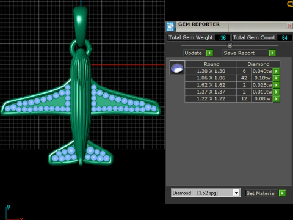Viewport: 293px width, 220px height.
Task: Click the green arrow next to Set Material
Action: click(x=282, y=193)
